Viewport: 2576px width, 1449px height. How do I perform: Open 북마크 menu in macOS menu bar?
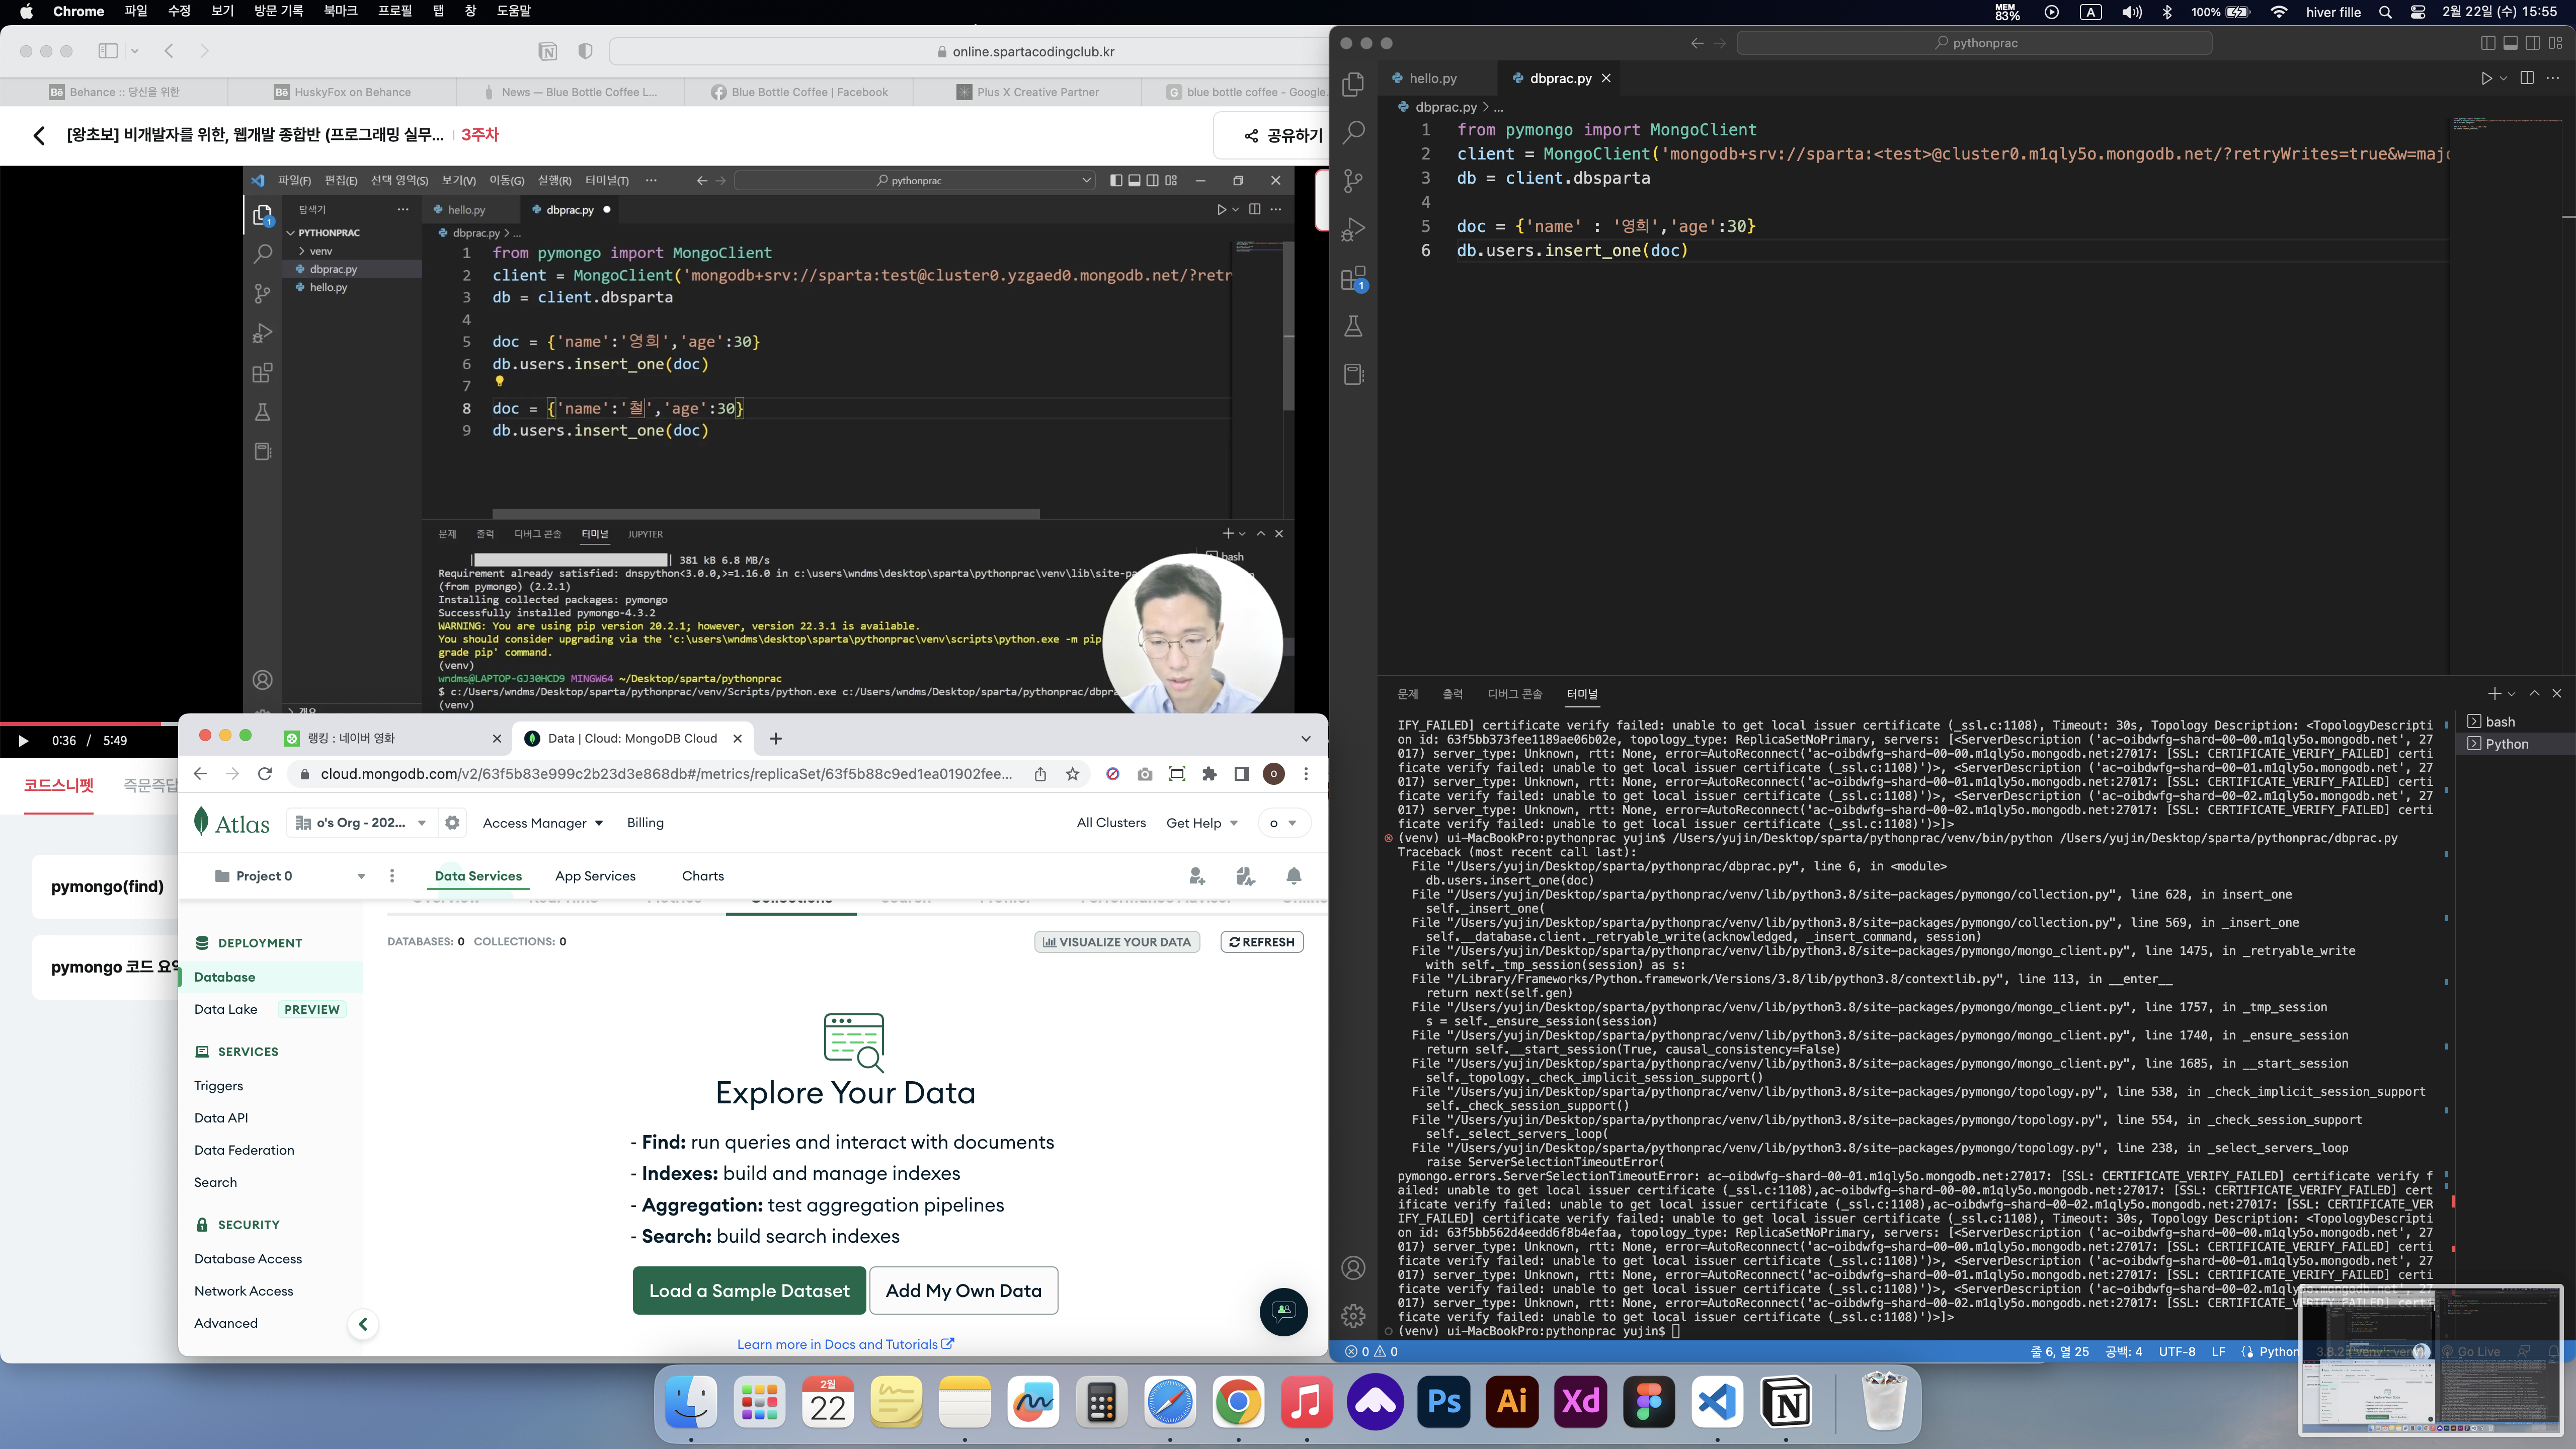click(x=340, y=11)
